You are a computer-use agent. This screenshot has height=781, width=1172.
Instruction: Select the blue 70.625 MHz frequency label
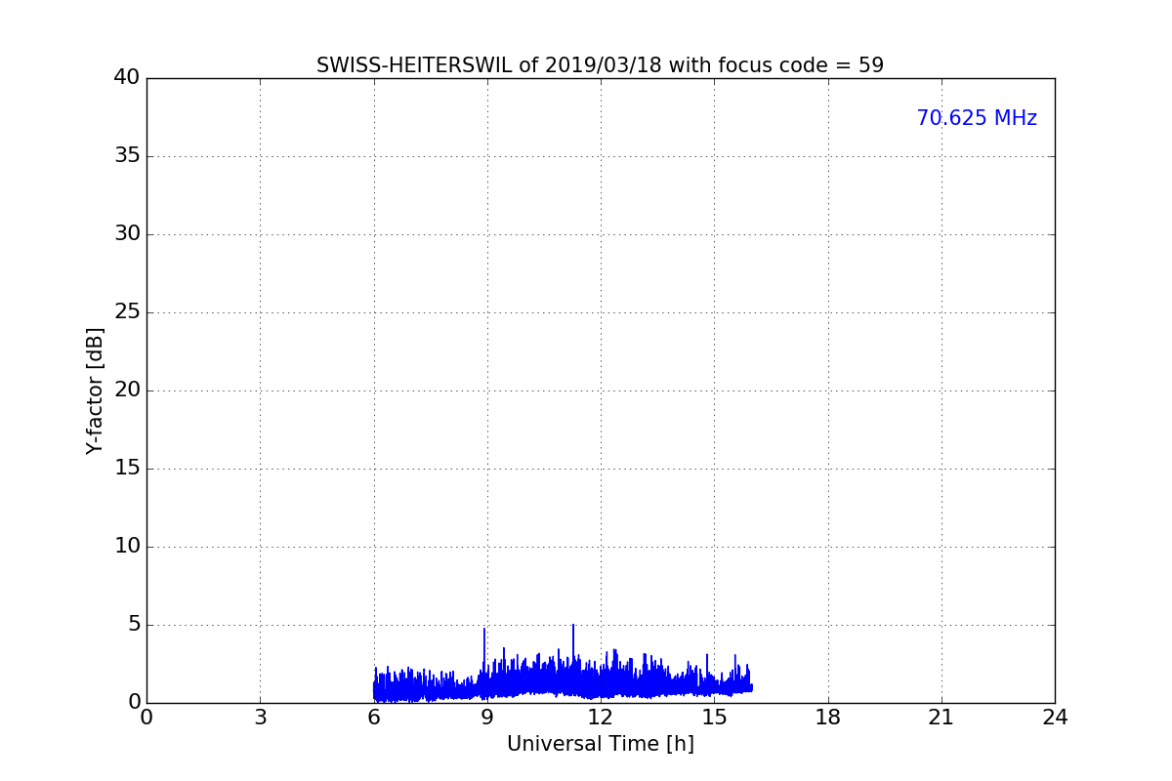tap(977, 118)
